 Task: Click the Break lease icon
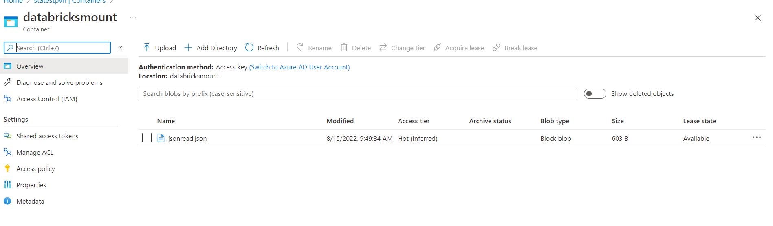click(496, 48)
